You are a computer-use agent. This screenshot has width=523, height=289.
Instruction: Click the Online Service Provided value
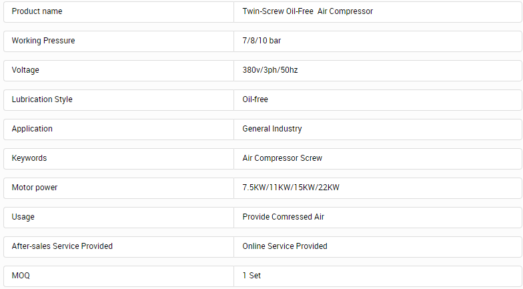(x=284, y=246)
